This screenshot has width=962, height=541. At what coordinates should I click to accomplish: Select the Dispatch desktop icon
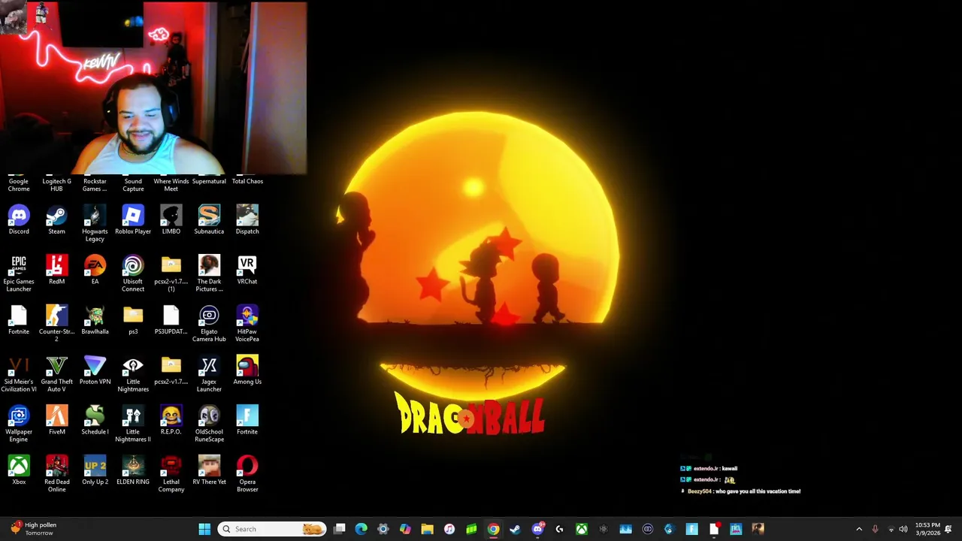coord(247,220)
